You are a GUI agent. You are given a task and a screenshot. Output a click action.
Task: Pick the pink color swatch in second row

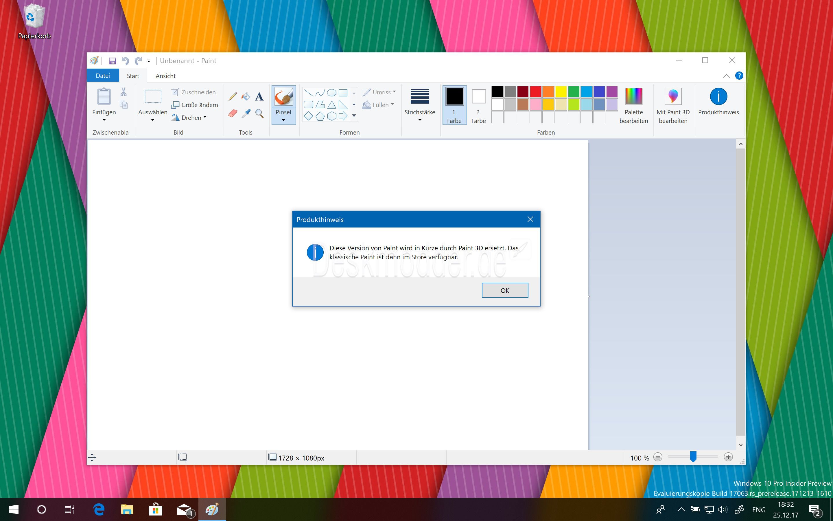click(535, 104)
